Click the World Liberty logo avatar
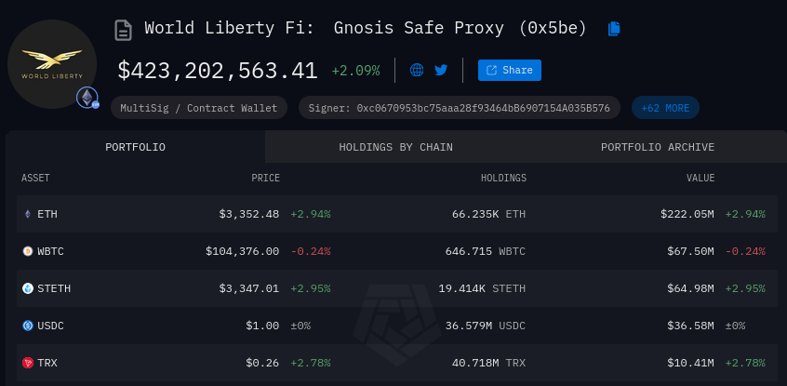Image resolution: width=787 pixels, height=386 pixels. 52,64
